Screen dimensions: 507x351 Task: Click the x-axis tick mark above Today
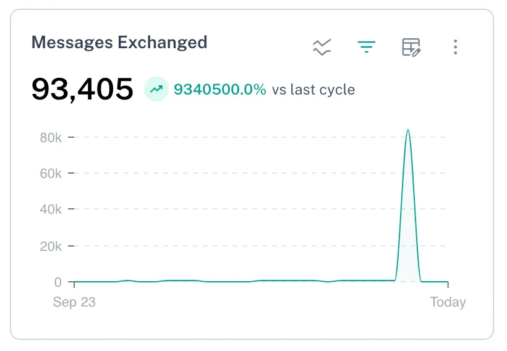click(448, 285)
